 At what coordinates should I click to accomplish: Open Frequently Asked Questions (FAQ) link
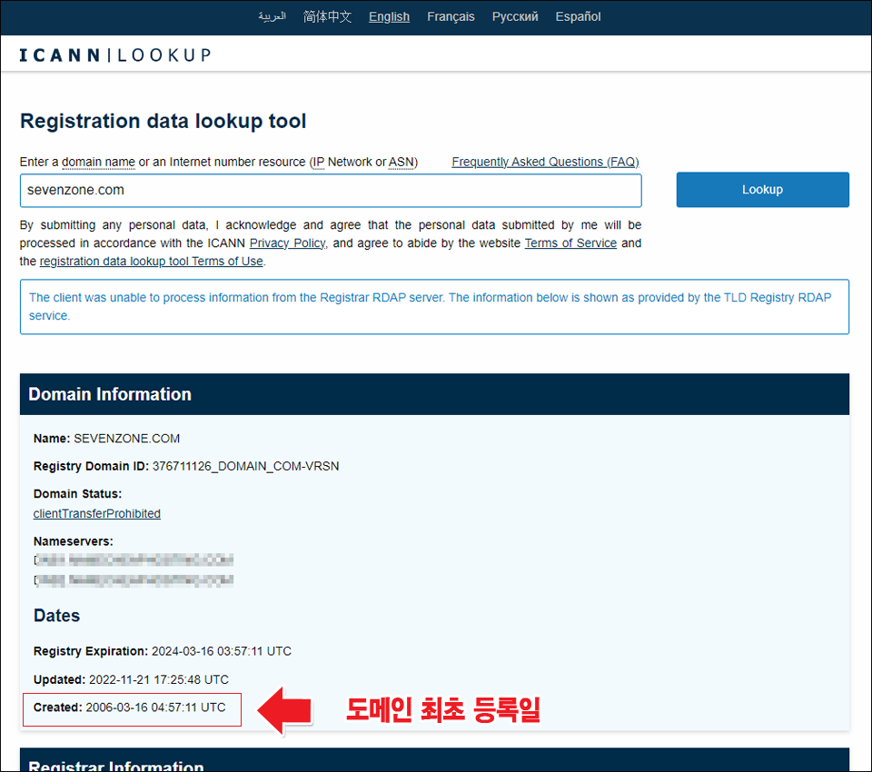(x=545, y=162)
